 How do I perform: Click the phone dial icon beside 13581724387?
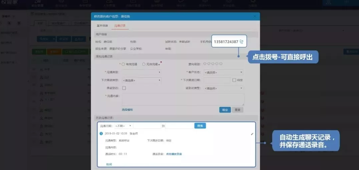[x=241, y=42]
